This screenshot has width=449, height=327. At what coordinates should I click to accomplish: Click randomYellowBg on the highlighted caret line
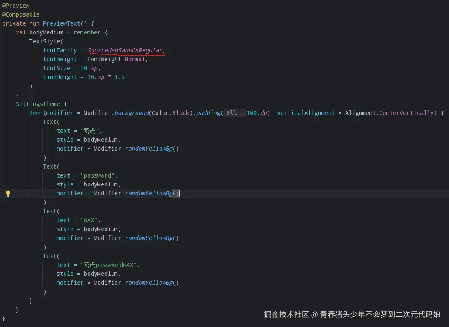pos(149,193)
